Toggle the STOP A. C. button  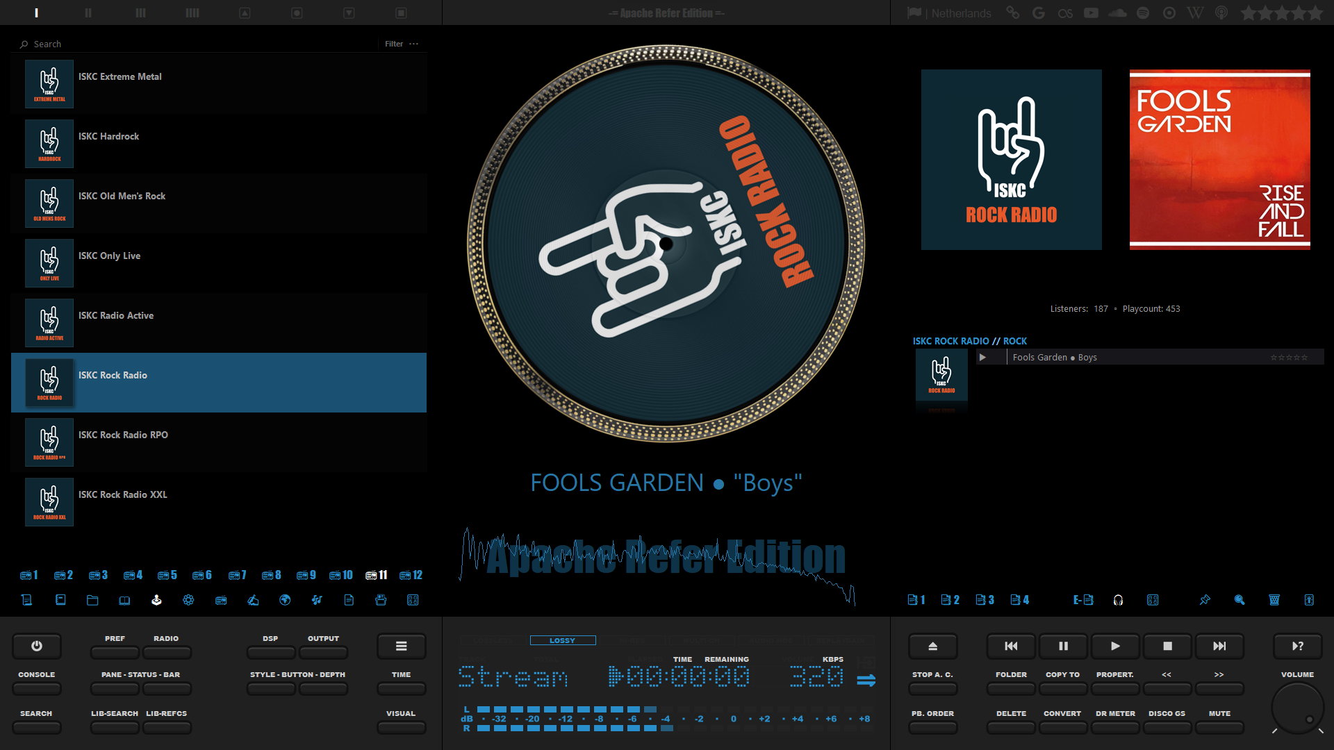[x=932, y=688]
